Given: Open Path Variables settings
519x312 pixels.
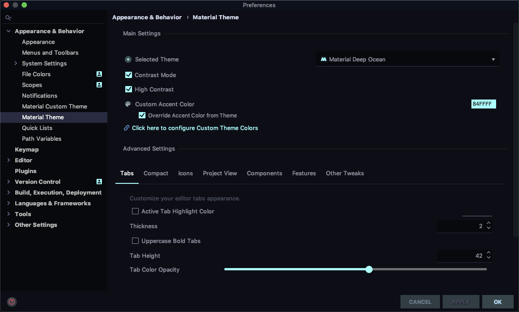Looking at the screenshot, I should 42,139.
